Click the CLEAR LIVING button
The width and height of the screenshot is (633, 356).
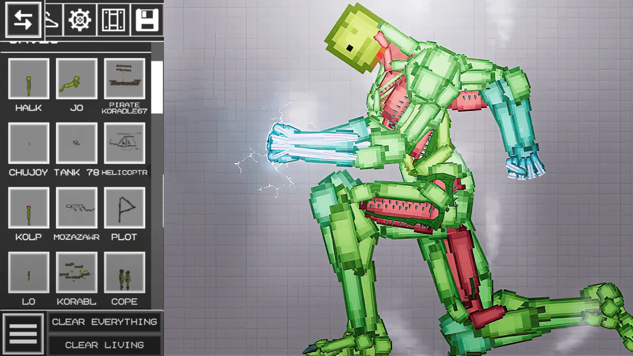105,345
